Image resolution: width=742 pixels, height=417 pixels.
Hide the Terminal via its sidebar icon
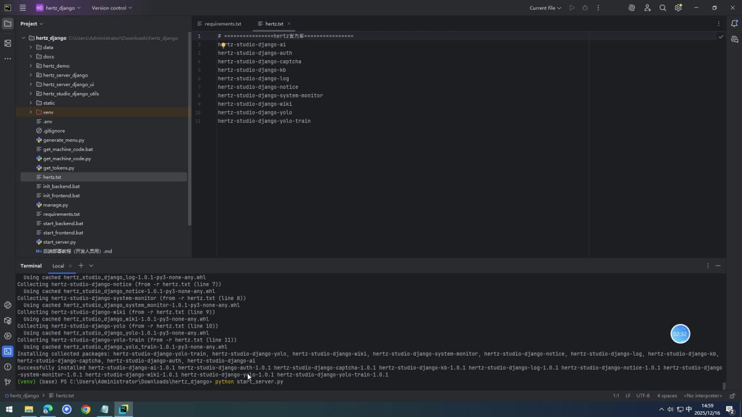tap(8, 351)
